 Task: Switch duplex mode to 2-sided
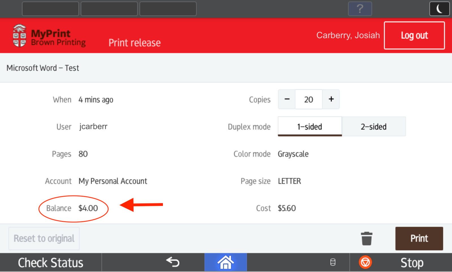373,127
